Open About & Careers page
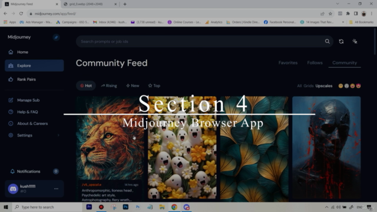377x212 pixels. (32, 124)
